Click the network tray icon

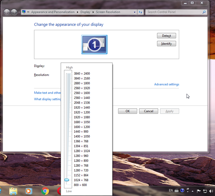[205, 191]
